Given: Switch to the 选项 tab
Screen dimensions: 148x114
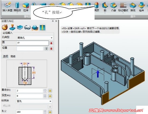Looking at the screenshot, I should 5,56.
